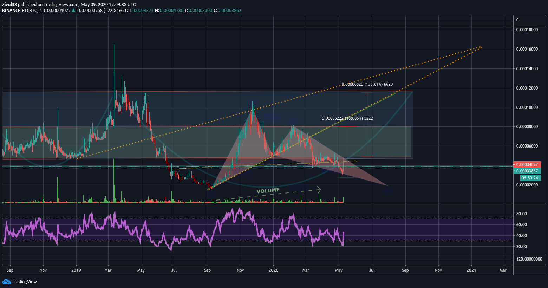
Task: Click the 0.00018000 price axis label
Action: [527, 30]
